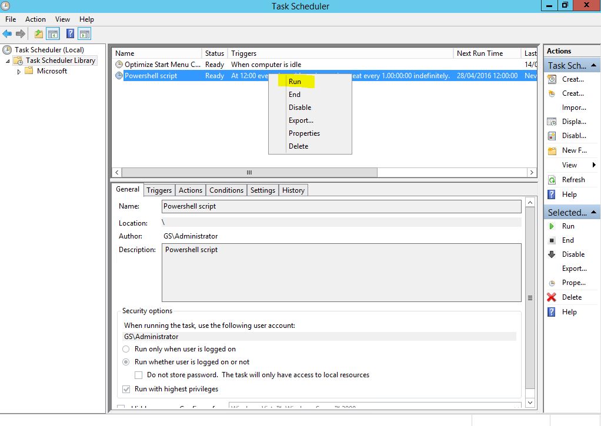Image resolution: width=601 pixels, height=426 pixels.
Task: Click New Folder icon in Actions pane
Action: click(552, 150)
